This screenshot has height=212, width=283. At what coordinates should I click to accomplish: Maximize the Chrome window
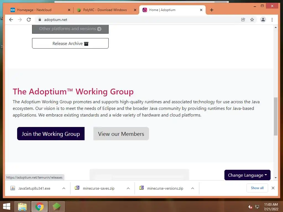click(x=262, y=6)
